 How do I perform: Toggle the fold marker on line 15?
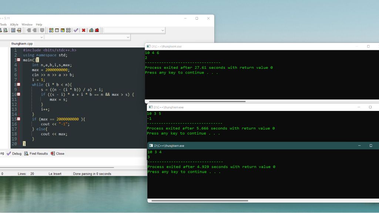(x=19, y=119)
